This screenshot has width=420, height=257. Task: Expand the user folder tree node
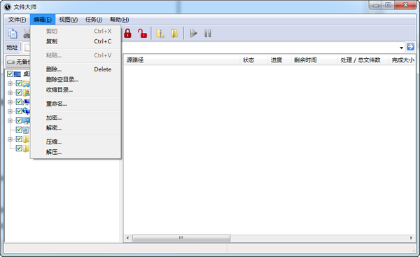[x=10, y=92]
